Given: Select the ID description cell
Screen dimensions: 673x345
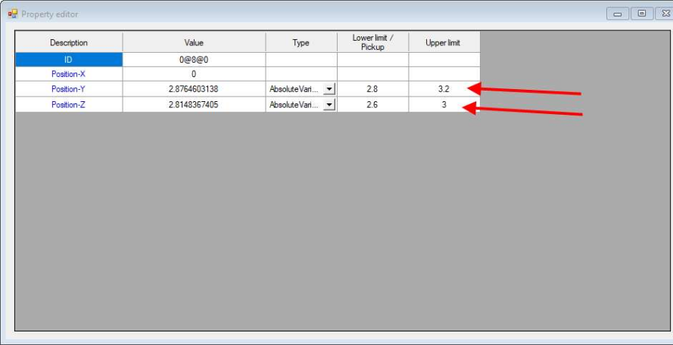Looking at the screenshot, I should point(69,60).
